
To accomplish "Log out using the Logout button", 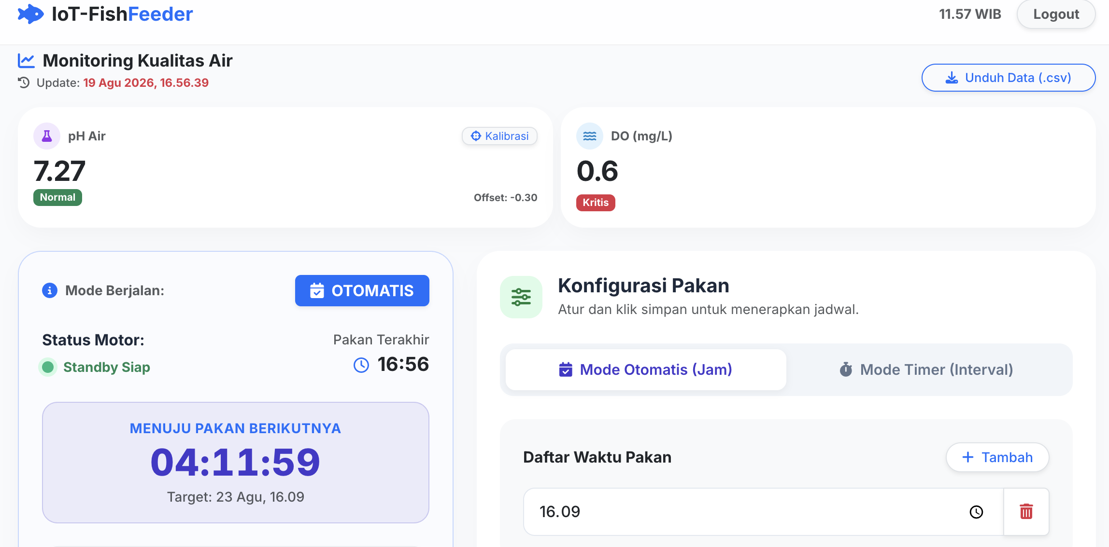I will [x=1056, y=14].
